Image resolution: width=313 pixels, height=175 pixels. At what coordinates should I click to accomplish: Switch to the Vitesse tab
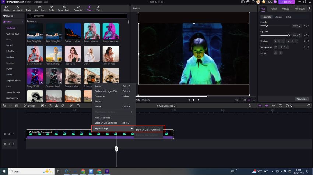[x=285, y=8]
